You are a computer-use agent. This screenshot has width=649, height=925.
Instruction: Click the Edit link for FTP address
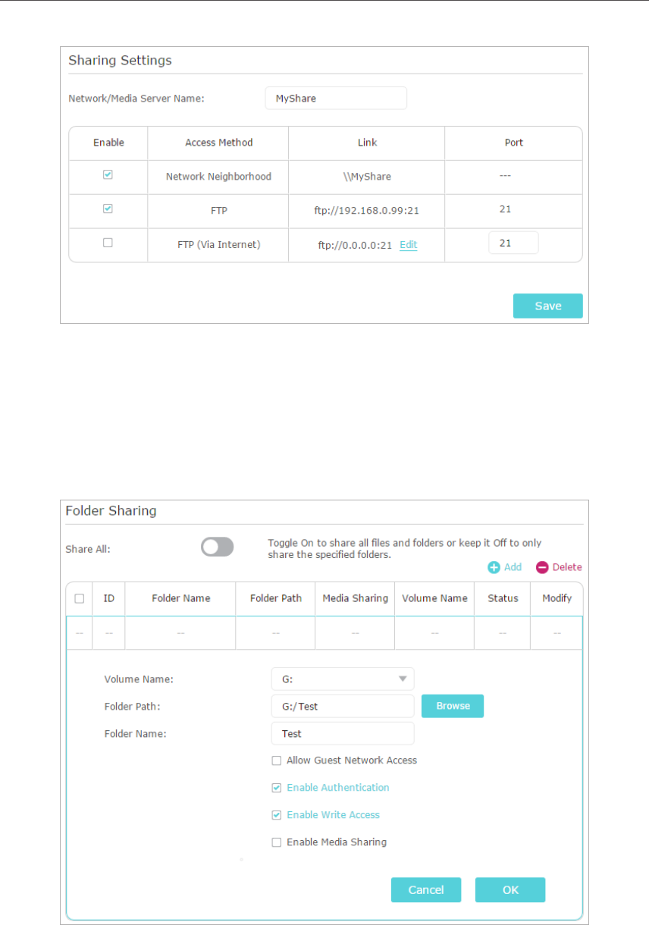pos(409,245)
